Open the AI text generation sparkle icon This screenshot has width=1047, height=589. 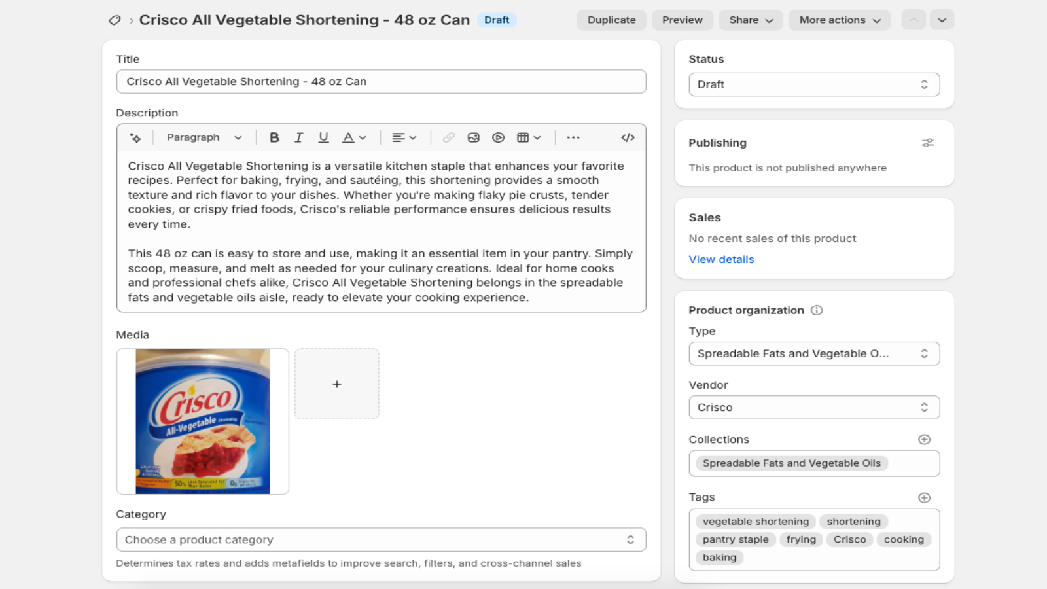(135, 137)
